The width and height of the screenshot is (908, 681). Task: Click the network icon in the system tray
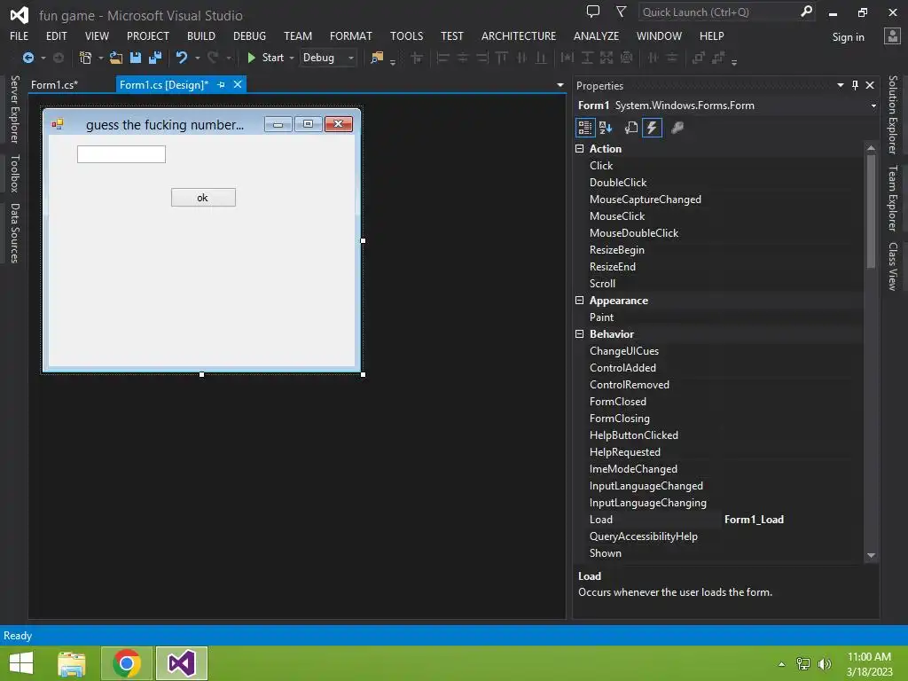point(803,663)
